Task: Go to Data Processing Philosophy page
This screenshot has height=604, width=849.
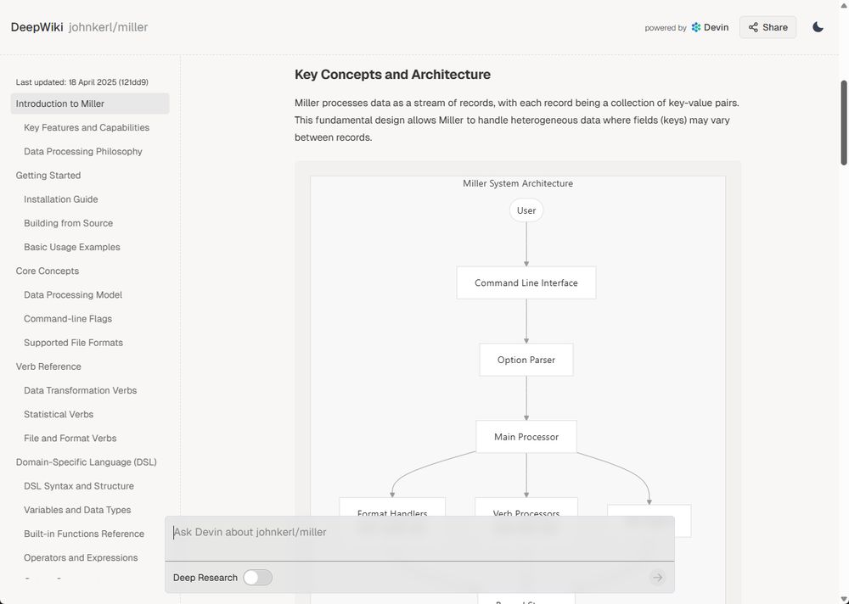Action: click(x=83, y=151)
